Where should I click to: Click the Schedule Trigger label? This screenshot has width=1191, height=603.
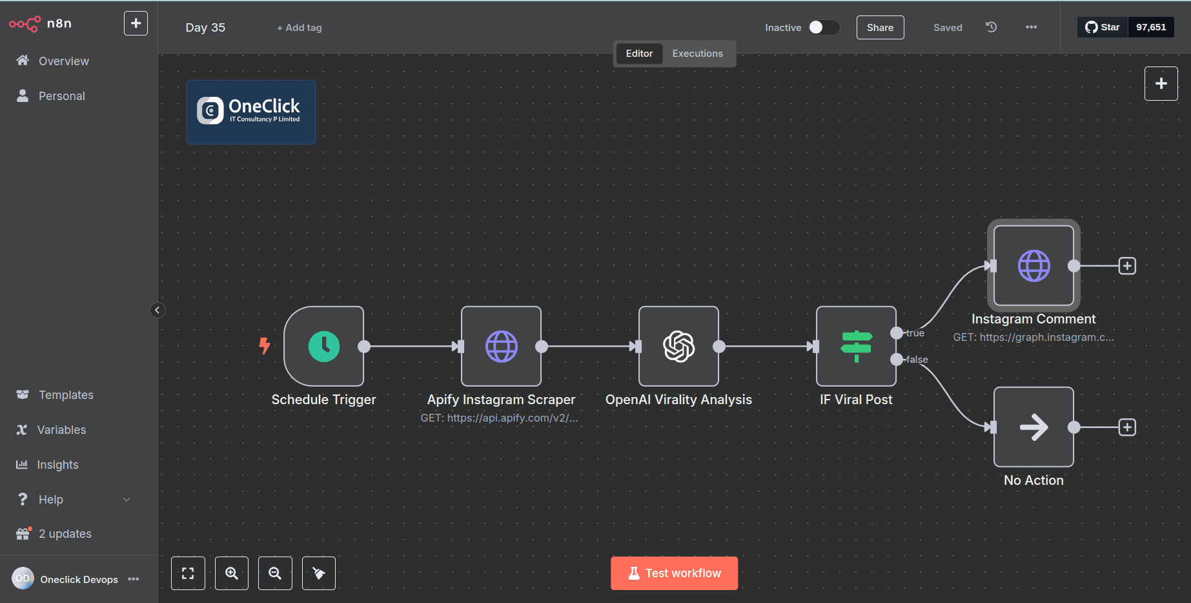(323, 400)
